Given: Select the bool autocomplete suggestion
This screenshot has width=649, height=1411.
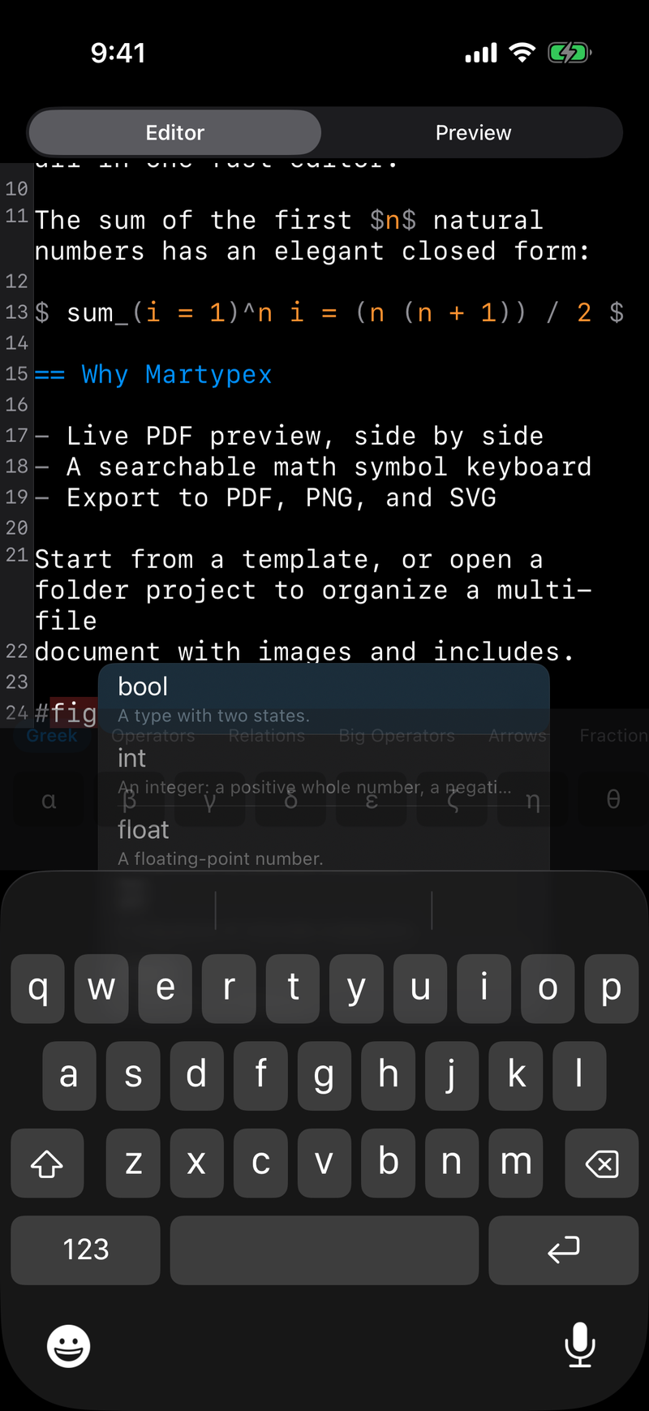Looking at the screenshot, I should pyautogui.click(x=324, y=699).
